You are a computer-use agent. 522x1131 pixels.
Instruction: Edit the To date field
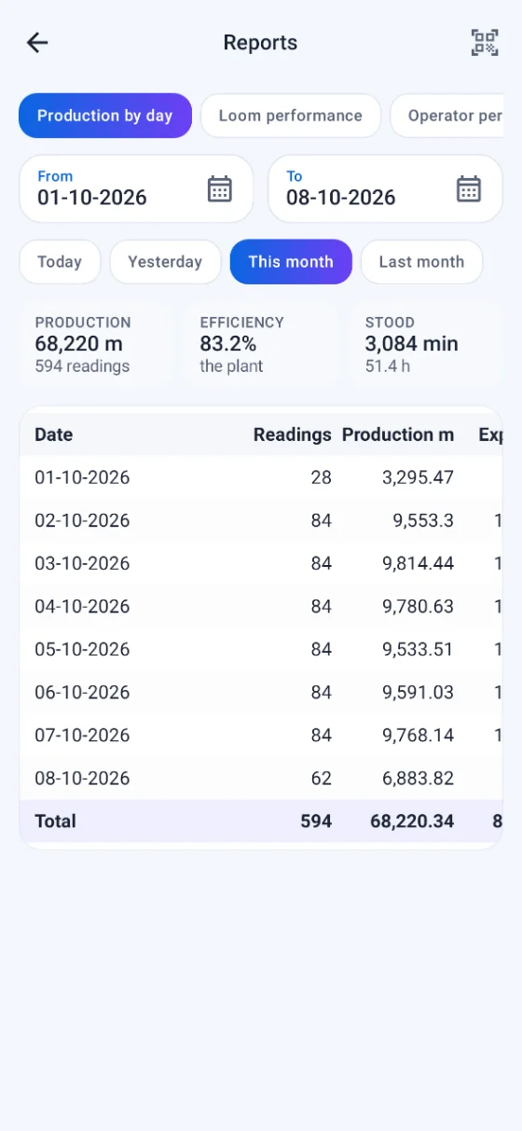(385, 188)
